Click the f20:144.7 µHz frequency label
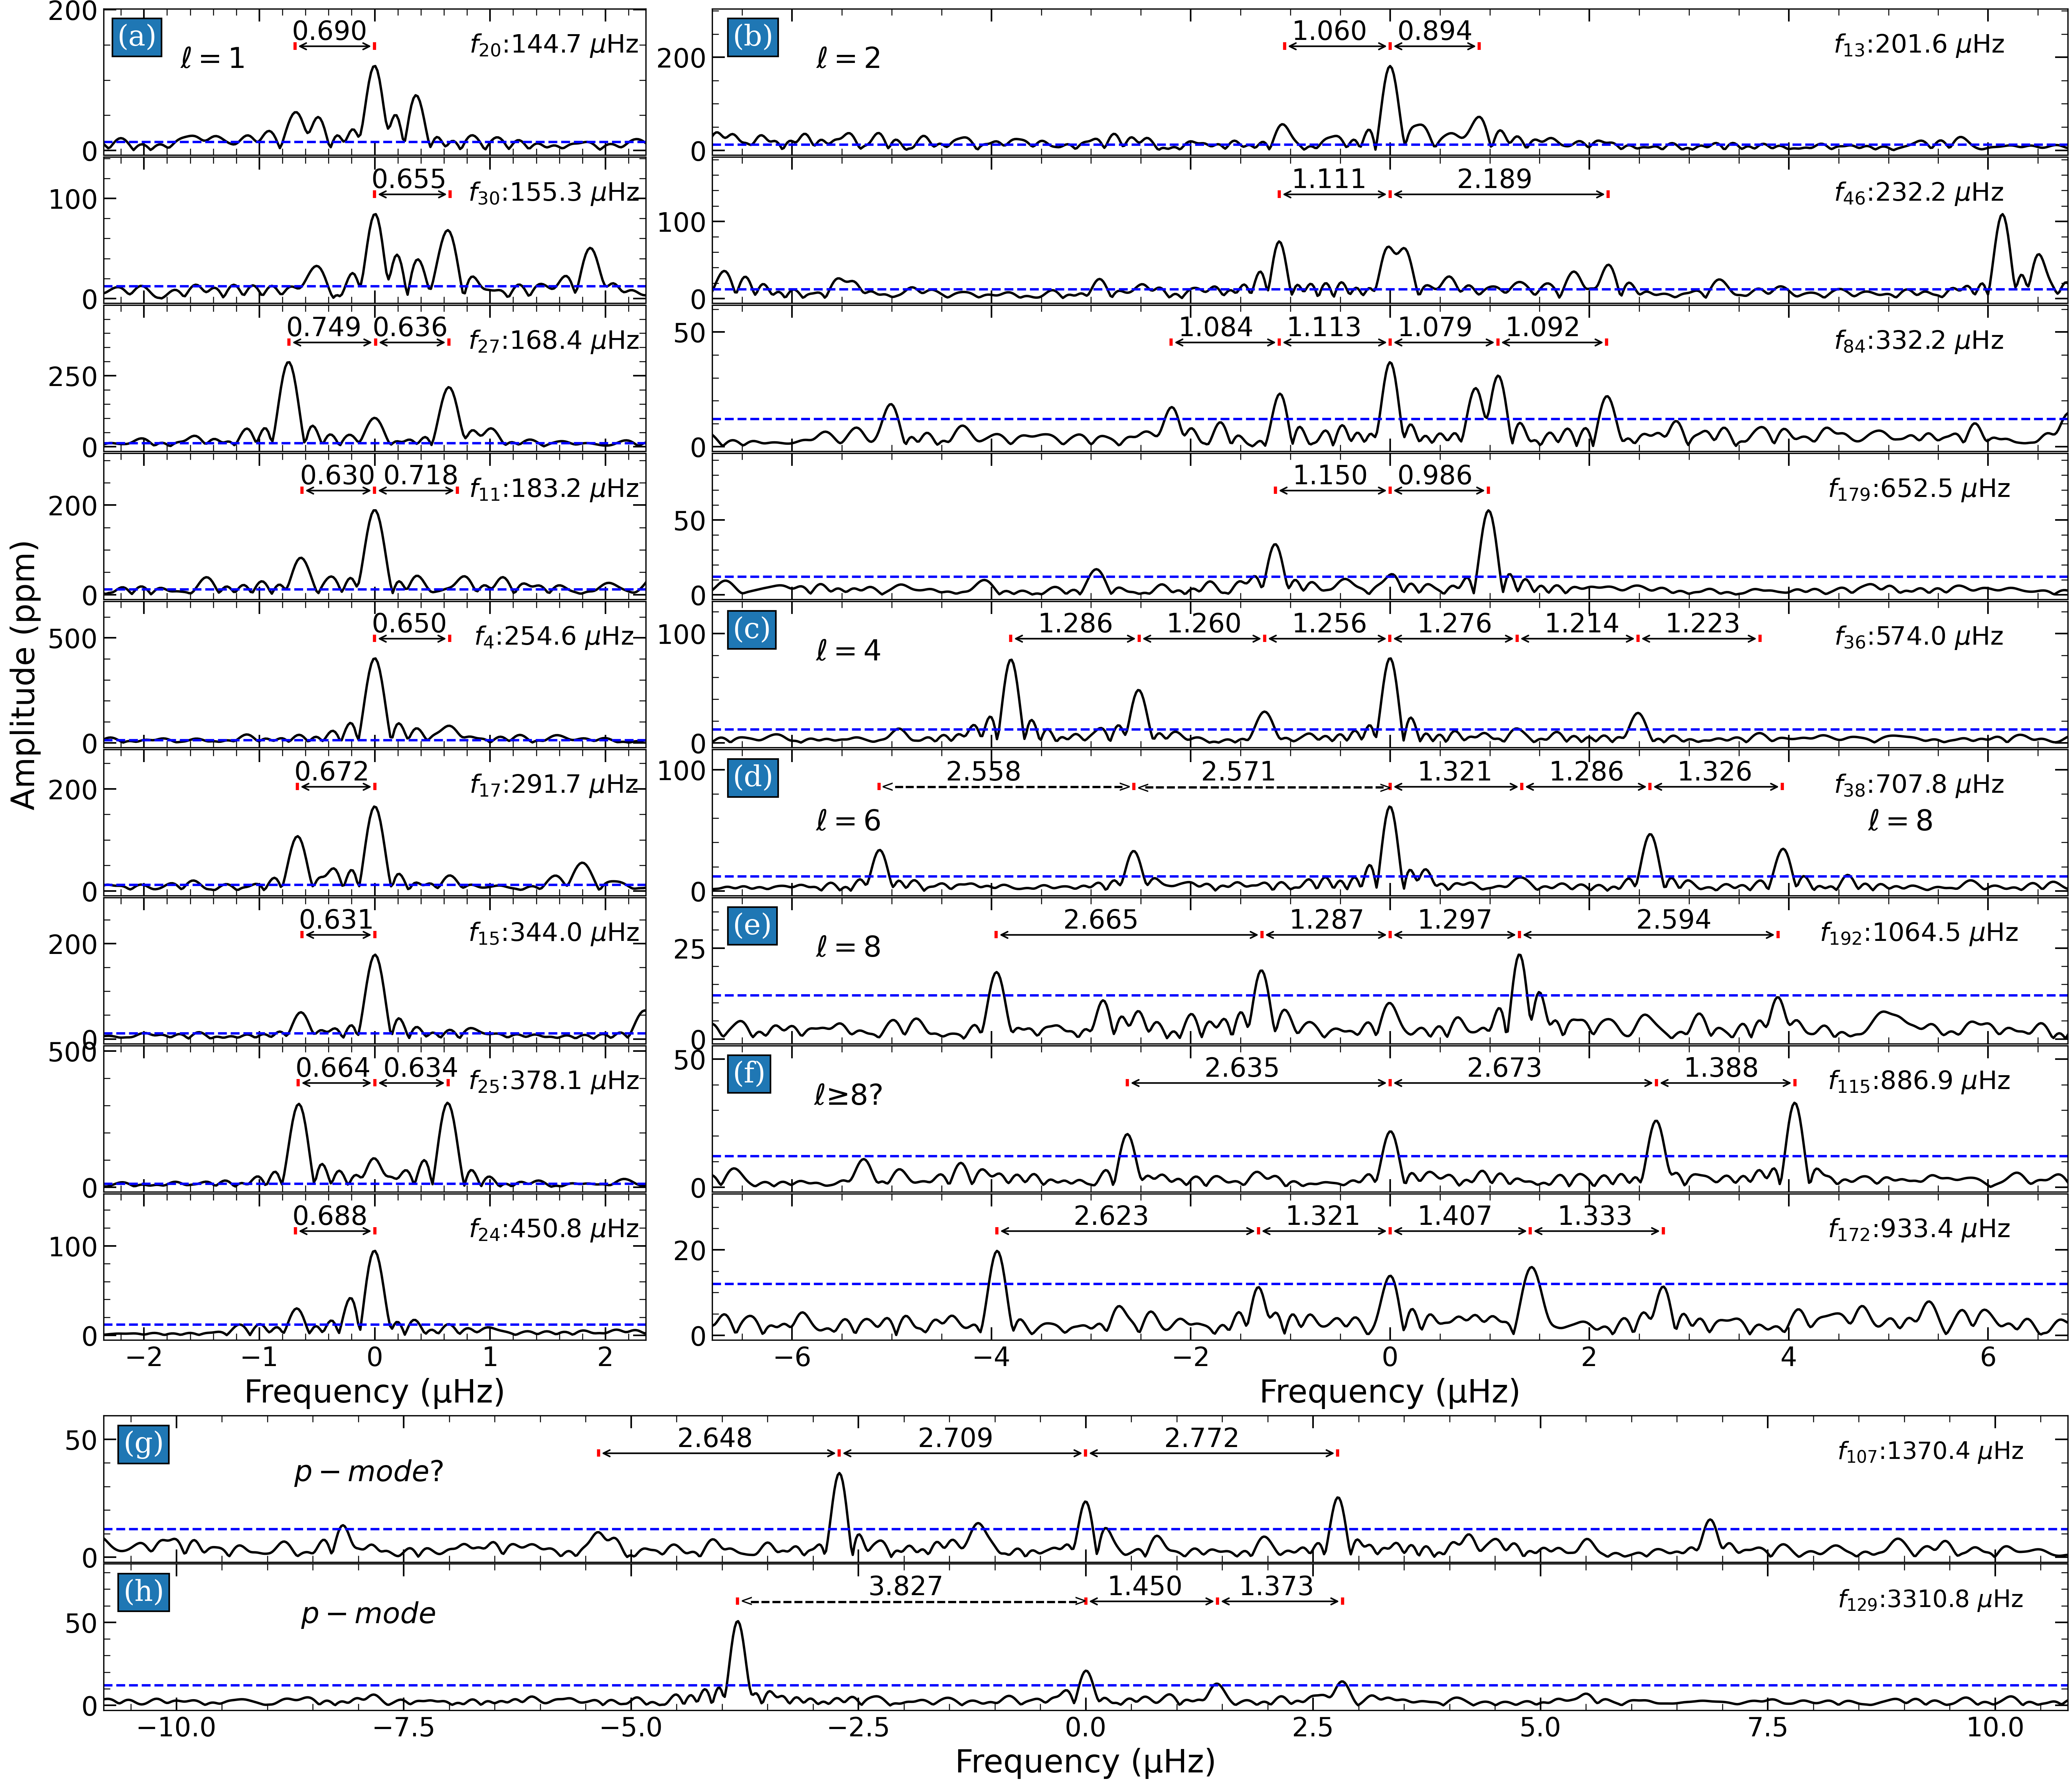Screen dimensions: 2072x1787 pos(554,45)
